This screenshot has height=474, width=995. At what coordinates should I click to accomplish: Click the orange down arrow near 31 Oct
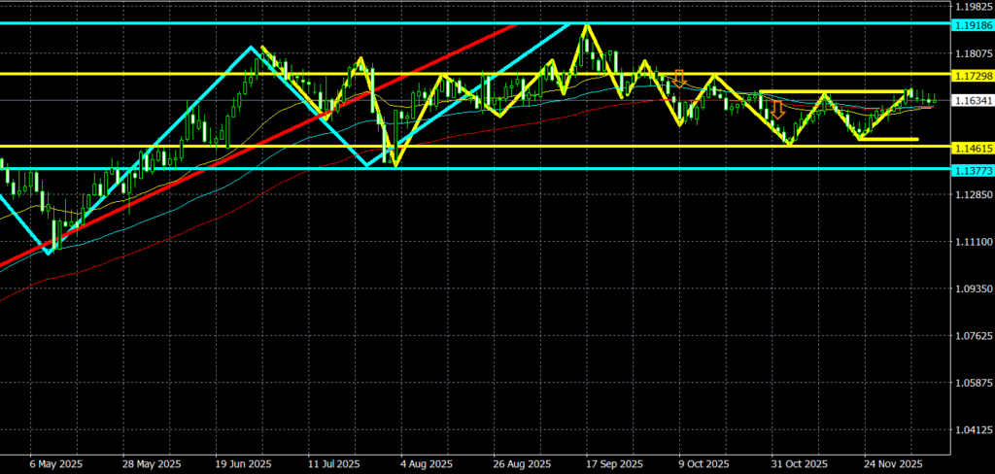point(777,109)
